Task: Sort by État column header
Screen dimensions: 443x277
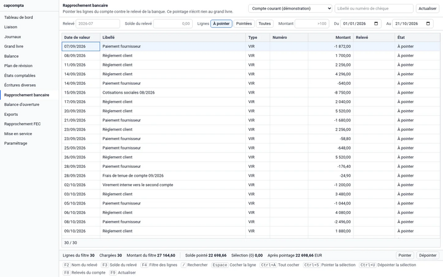Action: 418,37
